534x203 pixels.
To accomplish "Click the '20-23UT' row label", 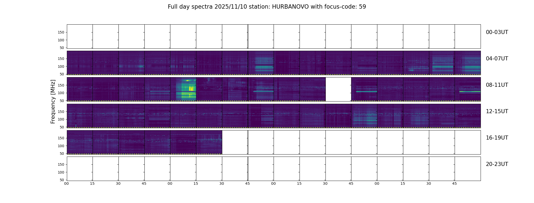I will point(497,164).
